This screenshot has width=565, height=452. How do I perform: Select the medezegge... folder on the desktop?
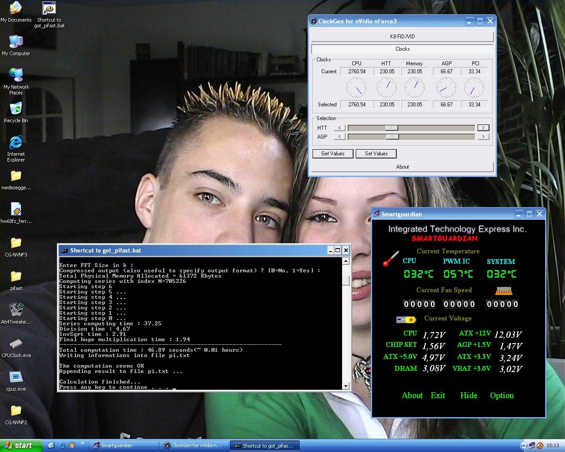16,180
